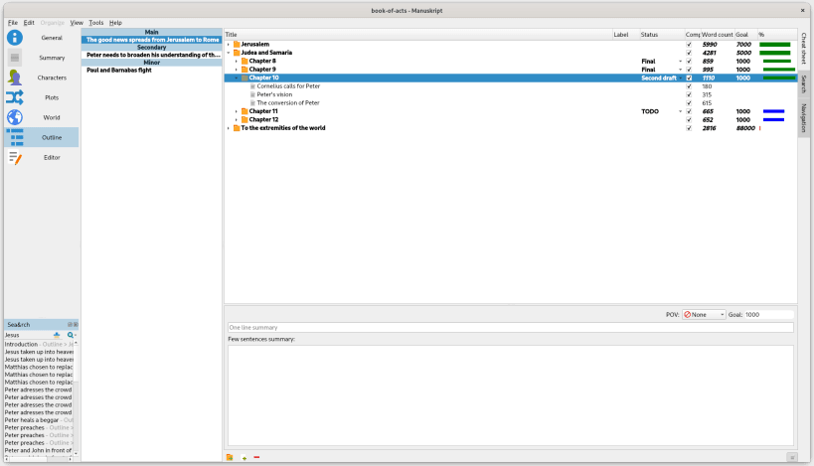The height and width of the screenshot is (466, 814).
Task: Click in the Goal field showing 1000
Action: (768, 314)
